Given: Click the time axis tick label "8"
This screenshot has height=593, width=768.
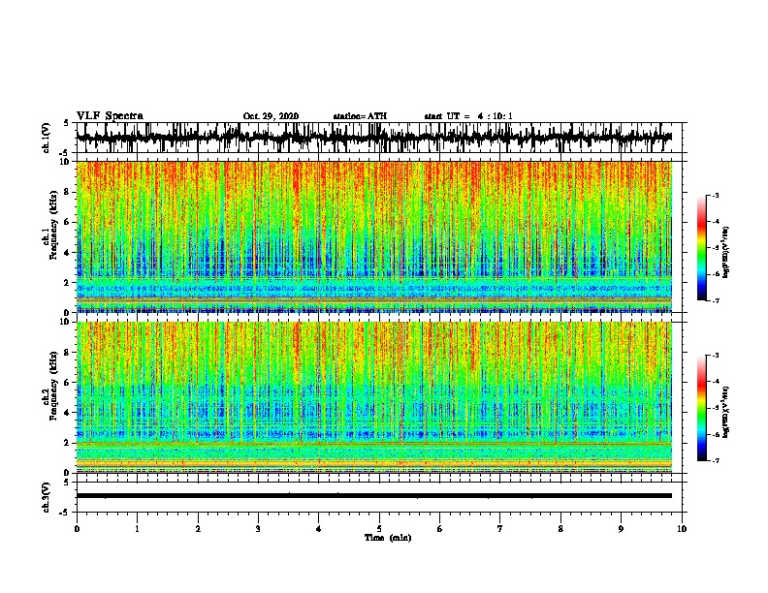Looking at the screenshot, I should (560, 528).
